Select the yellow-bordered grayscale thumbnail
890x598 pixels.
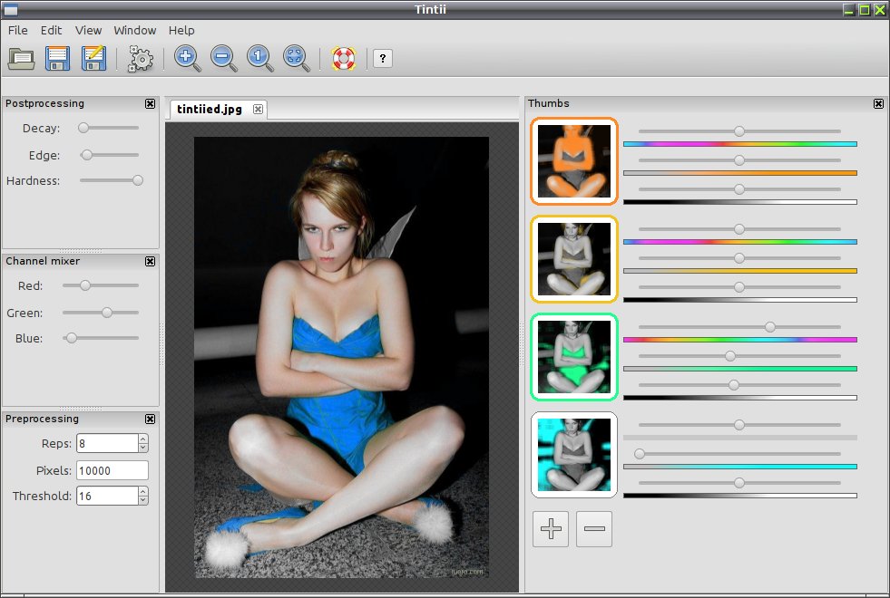574,259
